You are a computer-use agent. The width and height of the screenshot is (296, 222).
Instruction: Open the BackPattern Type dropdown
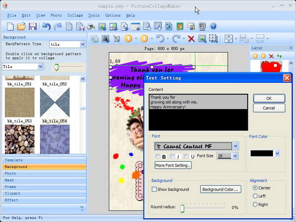tap(82, 44)
